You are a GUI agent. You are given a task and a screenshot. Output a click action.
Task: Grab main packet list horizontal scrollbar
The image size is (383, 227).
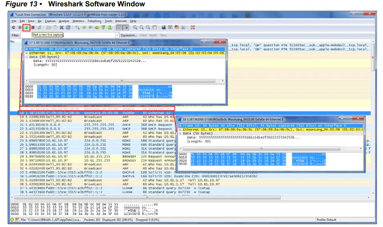[147, 198]
